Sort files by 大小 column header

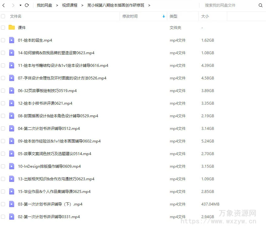coord(205,16)
